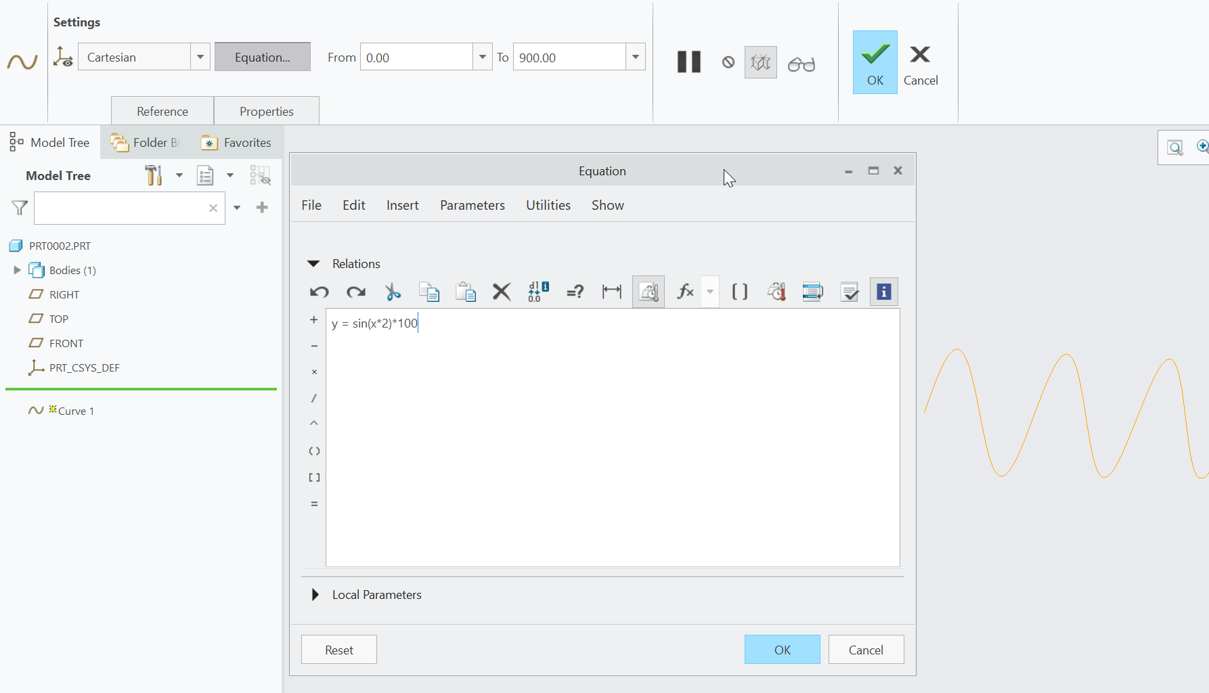Open the insert function fx icon
The height and width of the screenshot is (693, 1209).
pyautogui.click(x=685, y=292)
